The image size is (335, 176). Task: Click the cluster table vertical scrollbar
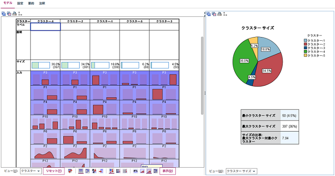click(x=202, y=75)
